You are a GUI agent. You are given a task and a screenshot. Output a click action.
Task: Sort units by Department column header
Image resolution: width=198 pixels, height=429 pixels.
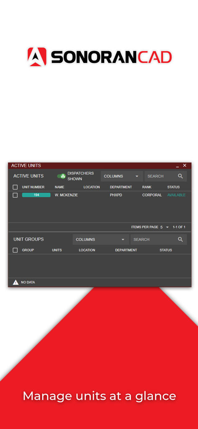pos(121,187)
